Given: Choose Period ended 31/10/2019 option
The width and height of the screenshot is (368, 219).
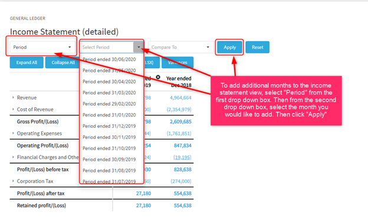Looking at the screenshot, I should coord(109,148).
